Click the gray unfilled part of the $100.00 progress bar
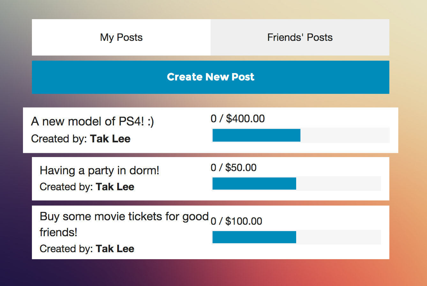427x286 pixels. 338,237
